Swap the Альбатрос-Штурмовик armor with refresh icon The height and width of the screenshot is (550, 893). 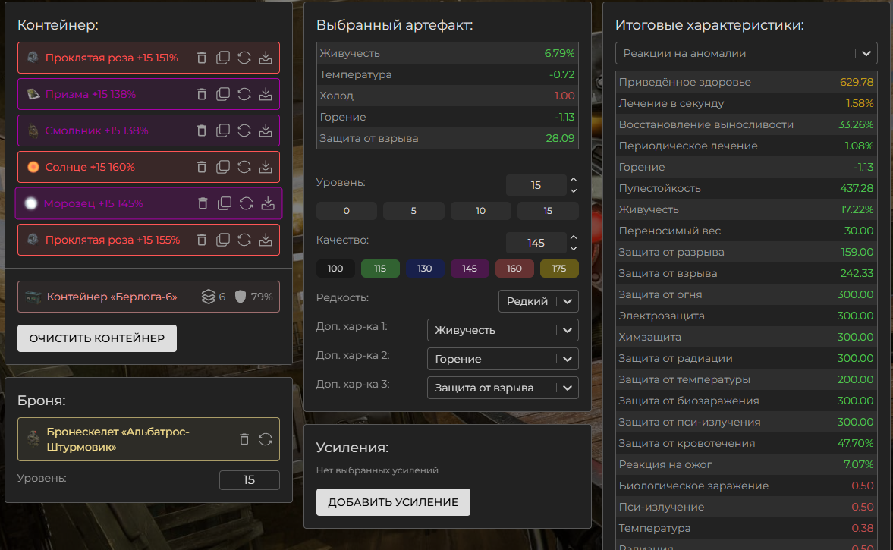click(266, 439)
